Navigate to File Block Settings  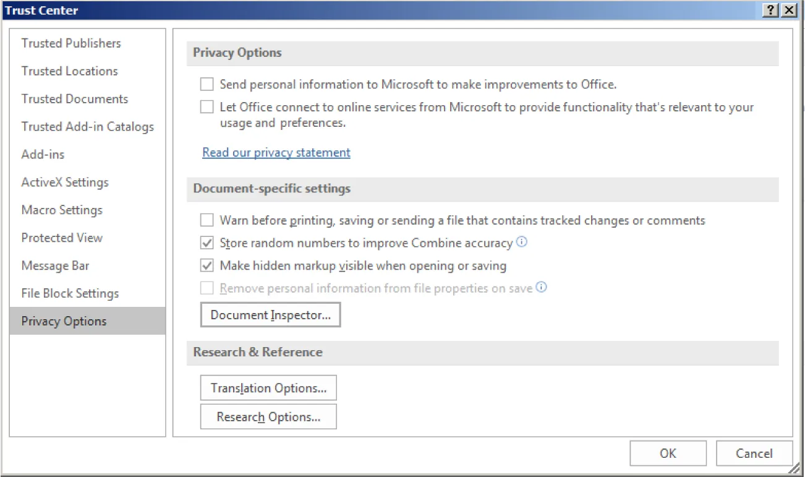tap(70, 293)
